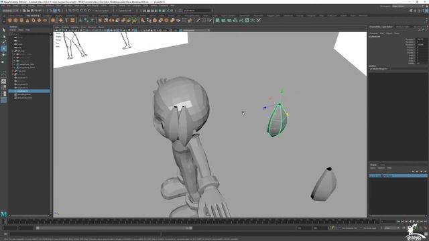The image size is (429, 241).
Task: Click the layer1 color swatch
Action: (382, 175)
